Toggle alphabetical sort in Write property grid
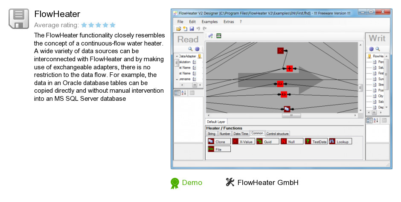The width and height of the screenshot is (401, 202). pos(376,120)
